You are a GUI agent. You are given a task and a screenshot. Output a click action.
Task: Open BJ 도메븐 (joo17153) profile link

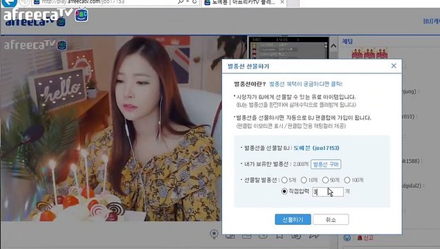click(316, 148)
